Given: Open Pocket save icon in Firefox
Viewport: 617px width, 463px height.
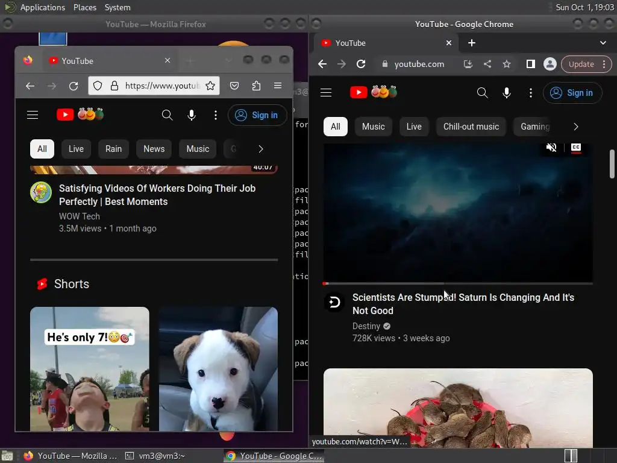Looking at the screenshot, I should tap(234, 86).
